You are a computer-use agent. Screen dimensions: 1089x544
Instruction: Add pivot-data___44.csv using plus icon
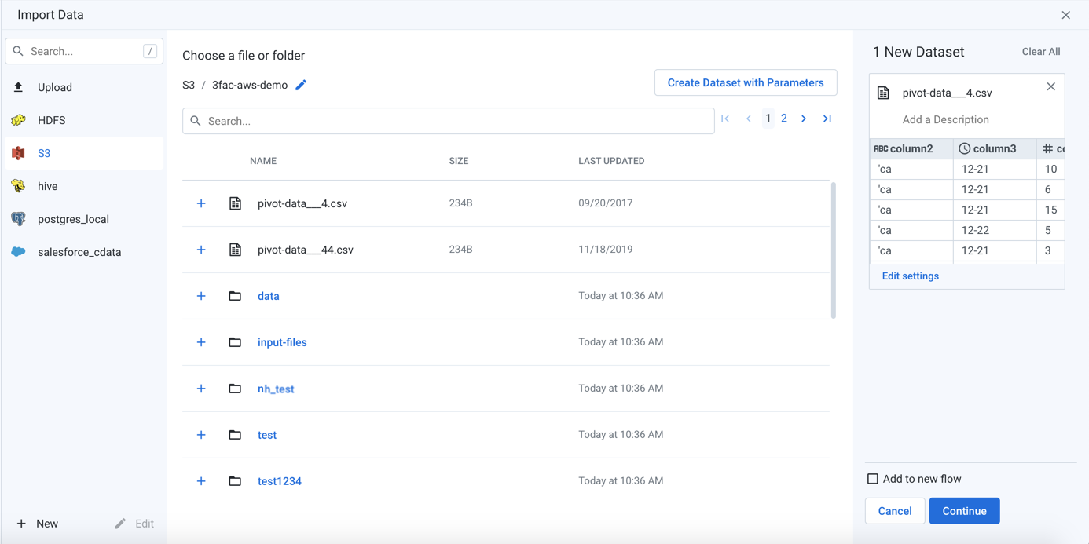pyautogui.click(x=201, y=250)
